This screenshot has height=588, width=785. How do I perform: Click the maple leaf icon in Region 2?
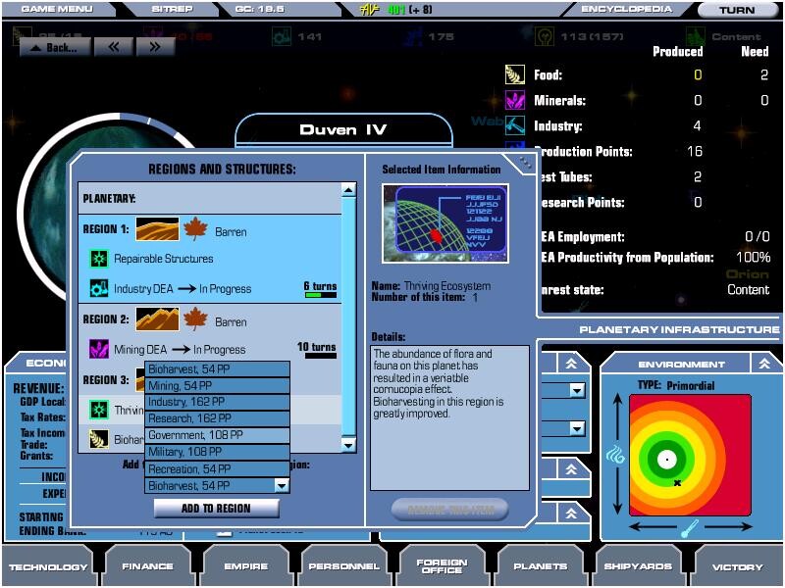coord(196,319)
